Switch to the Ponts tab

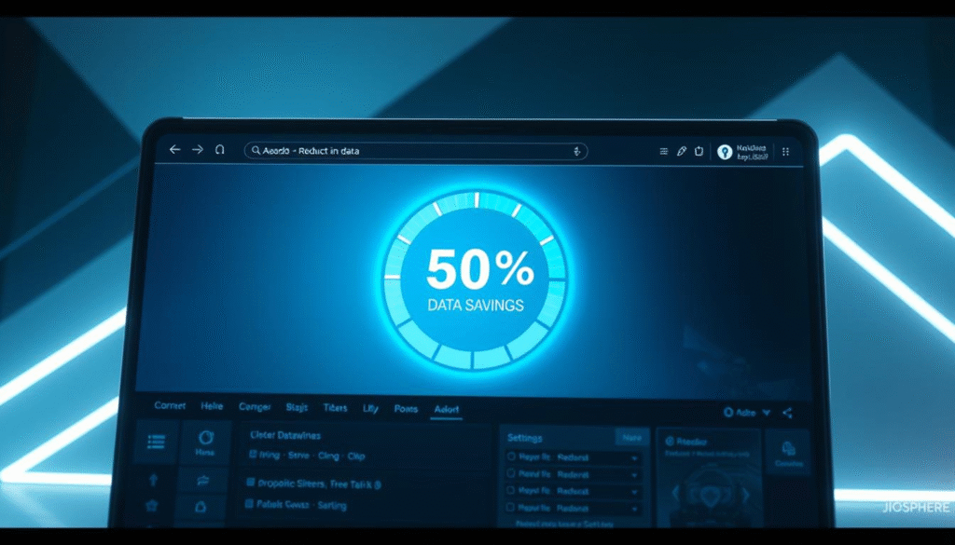tap(406, 408)
